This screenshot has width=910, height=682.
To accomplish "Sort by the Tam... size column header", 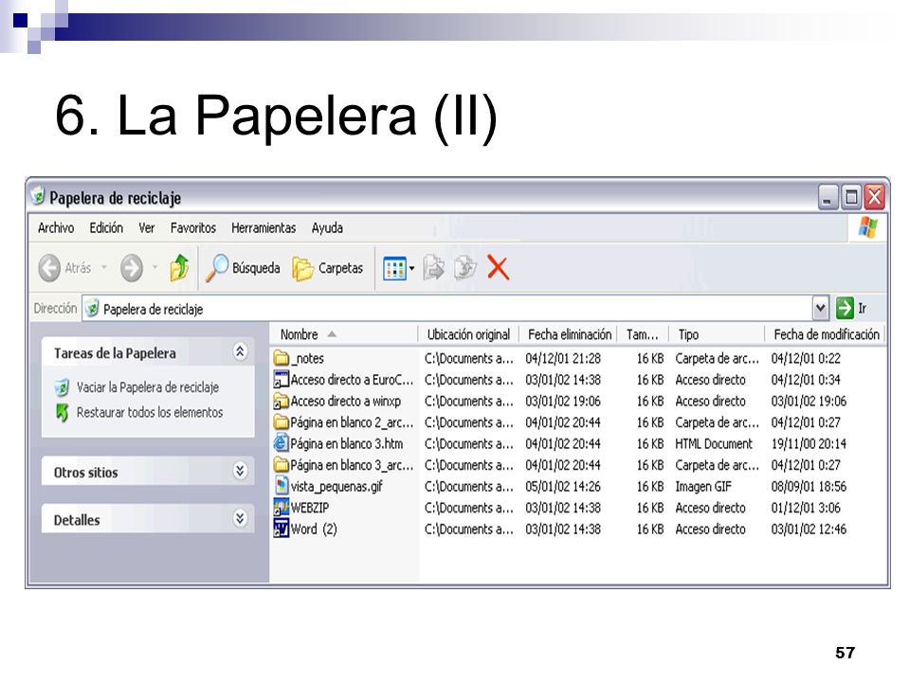I will pos(644,334).
